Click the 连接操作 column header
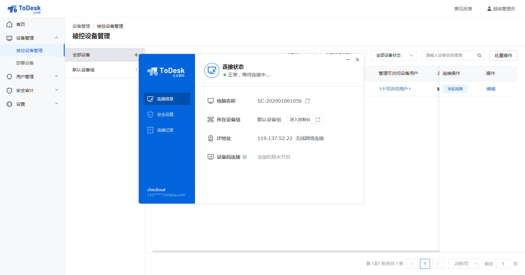This screenshot has height=275, width=525. [451, 73]
